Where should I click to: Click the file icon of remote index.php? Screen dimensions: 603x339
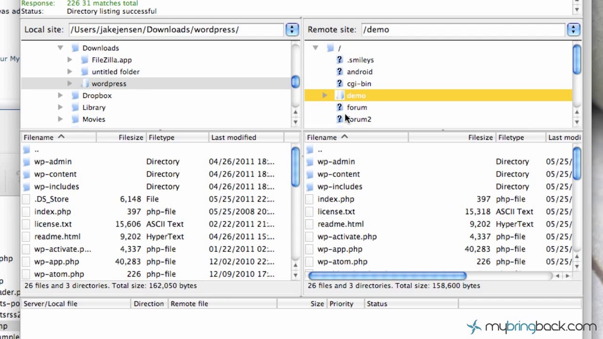click(x=310, y=199)
